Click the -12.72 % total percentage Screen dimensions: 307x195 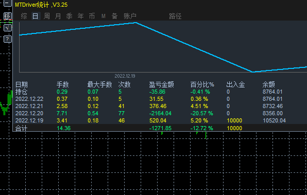point(202,128)
